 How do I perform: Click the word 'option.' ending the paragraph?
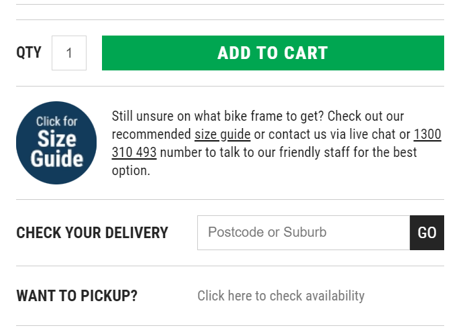point(131,171)
